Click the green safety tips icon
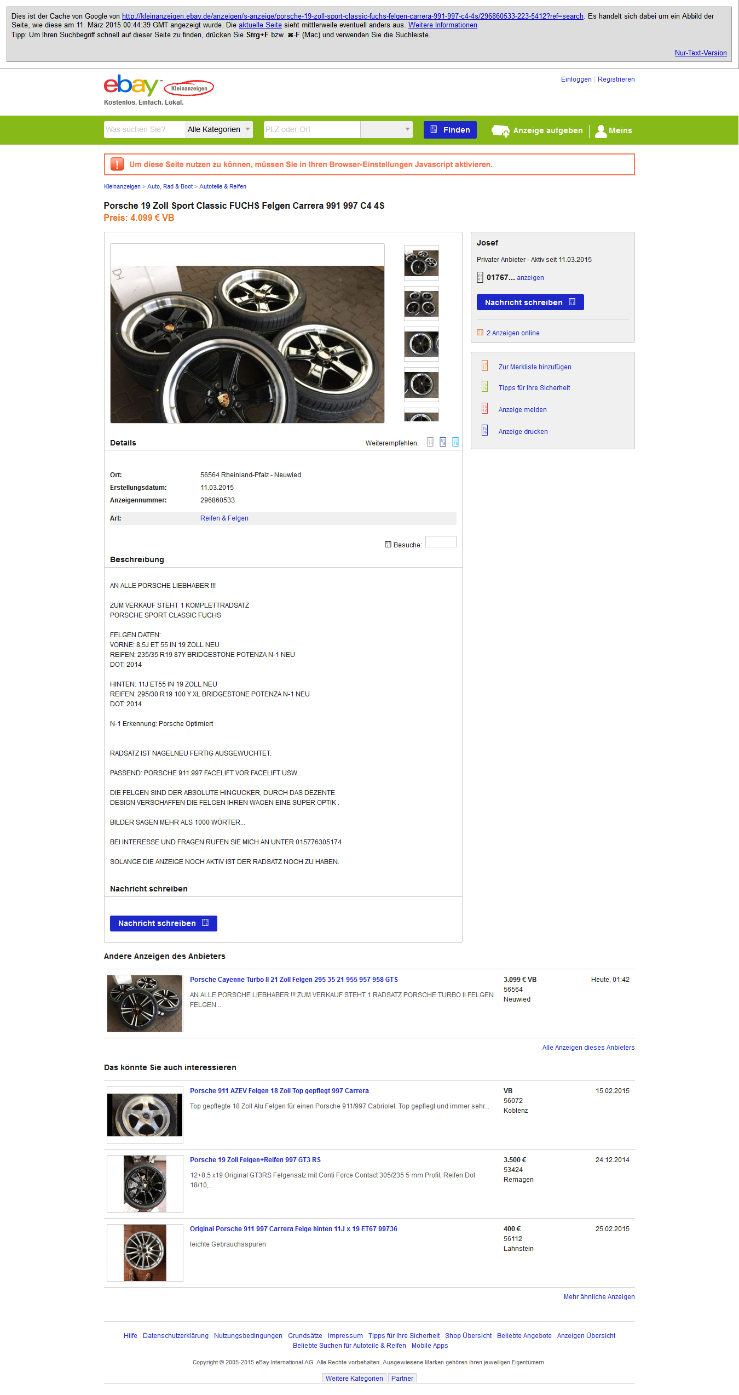The image size is (739, 1395). pyautogui.click(x=484, y=387)
